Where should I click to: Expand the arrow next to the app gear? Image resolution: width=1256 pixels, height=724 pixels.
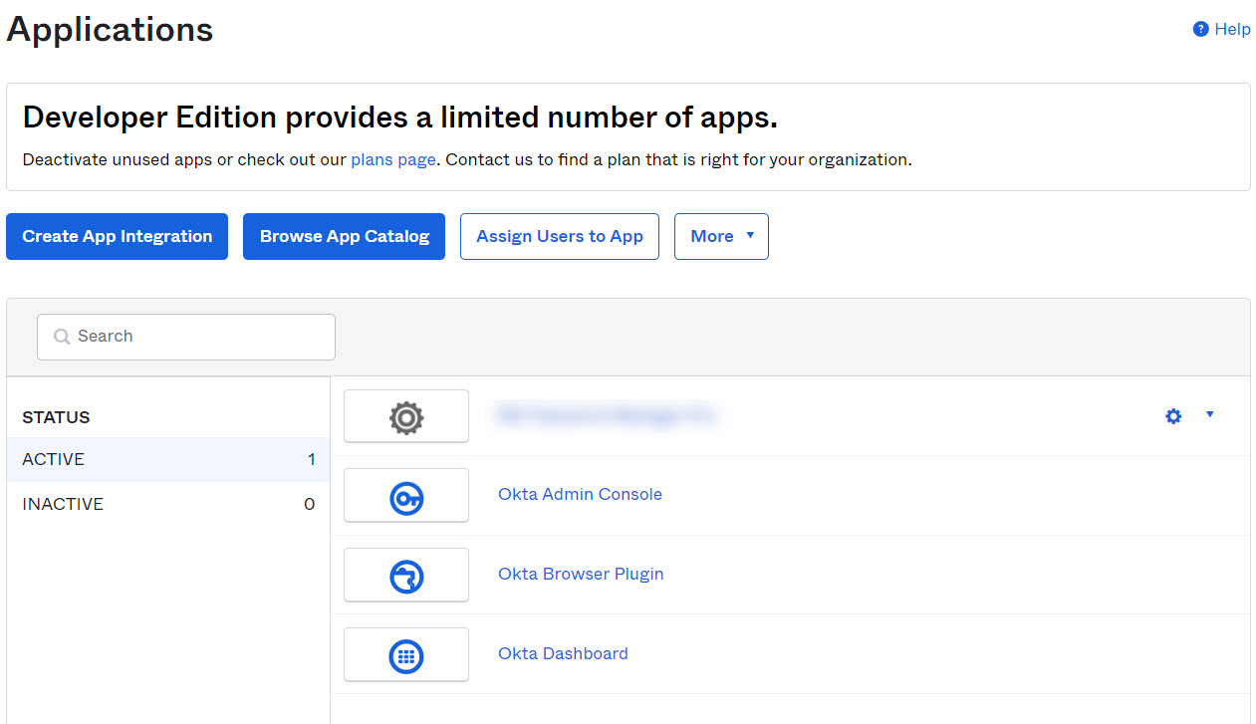click(x=1209, y=415)
